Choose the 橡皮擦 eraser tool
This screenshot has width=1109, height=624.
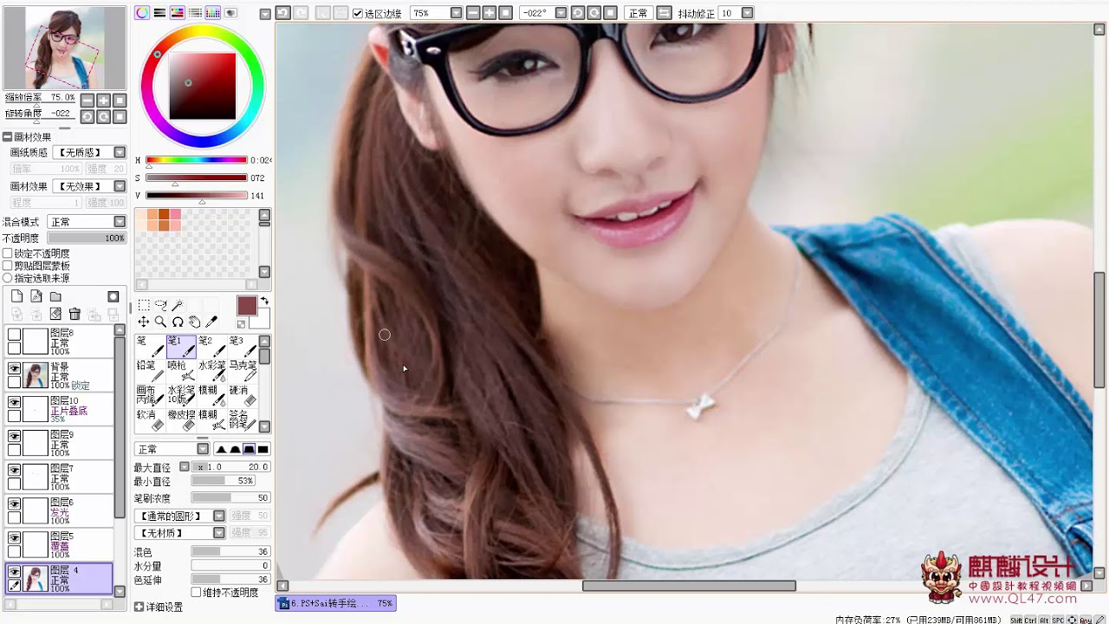tap(181, 420)
